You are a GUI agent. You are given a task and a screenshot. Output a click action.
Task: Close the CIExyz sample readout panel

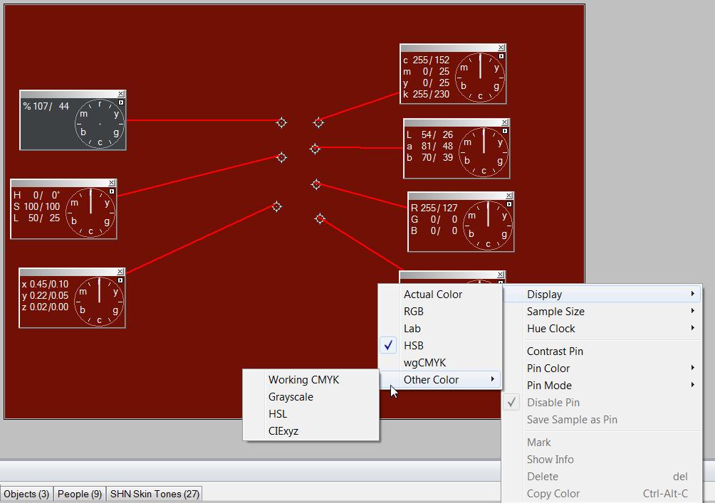coord(120,272)
